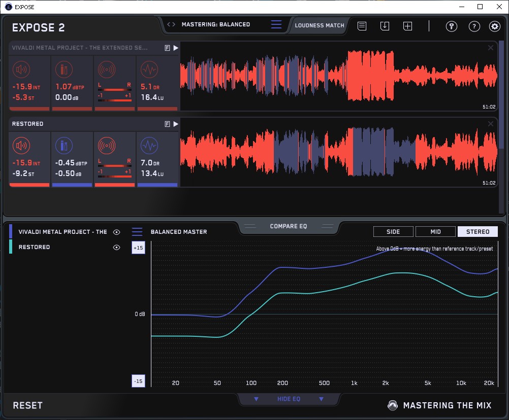Switch EQ view to Side
This screenshot has height=420, width=509.
(394, 232)
